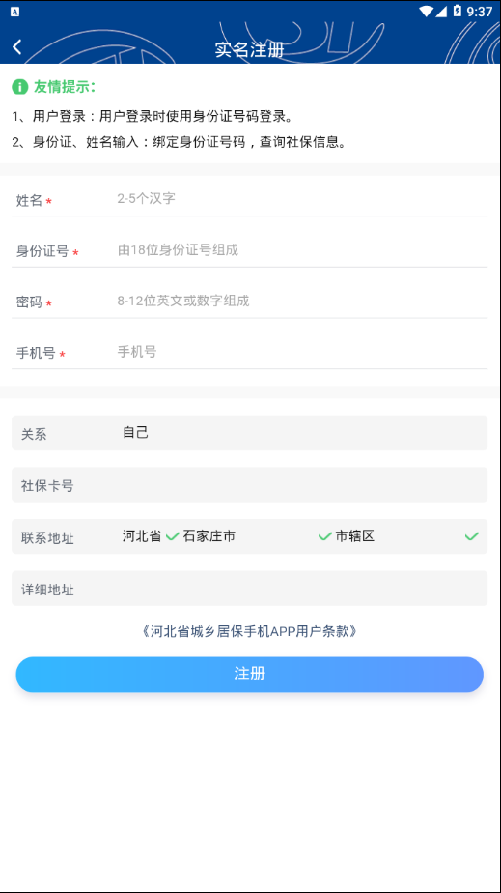Focus the 姓名 name input field
This screenshot has width=501, height=893.
pyautogui.click(x=302, y=199)
